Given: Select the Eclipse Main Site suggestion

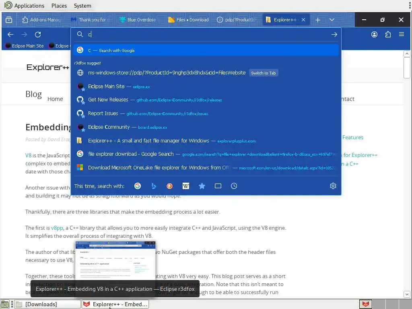Looking at the screenshot, I should 206,87.
